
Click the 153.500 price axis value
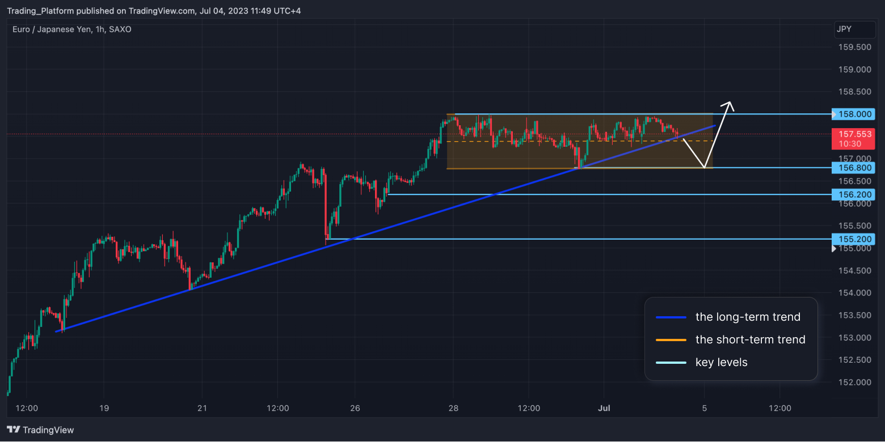855,316
